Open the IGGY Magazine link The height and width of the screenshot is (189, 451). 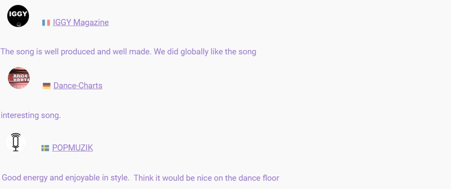(81, 23)
